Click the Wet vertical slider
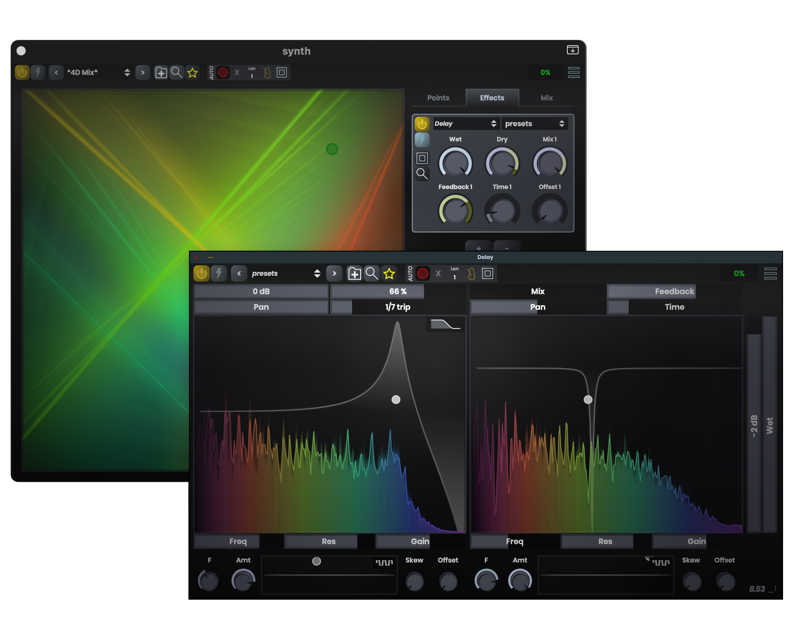The height and width of the screenshot is (636, 794). point(770,425)
